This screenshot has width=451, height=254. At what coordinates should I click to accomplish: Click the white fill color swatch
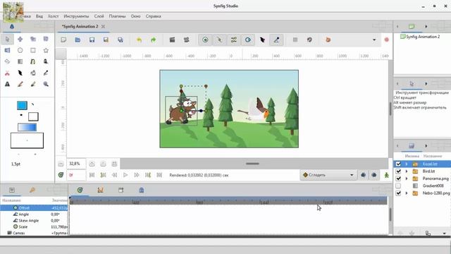pyautogui.click(x=33, y=116)
